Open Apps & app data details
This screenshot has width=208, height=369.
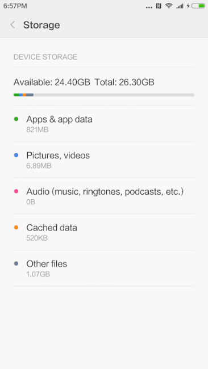click(x=104, y=124)
